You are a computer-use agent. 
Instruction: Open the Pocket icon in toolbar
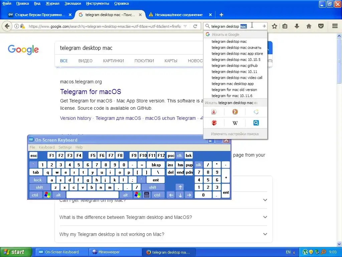coord(321,26)
